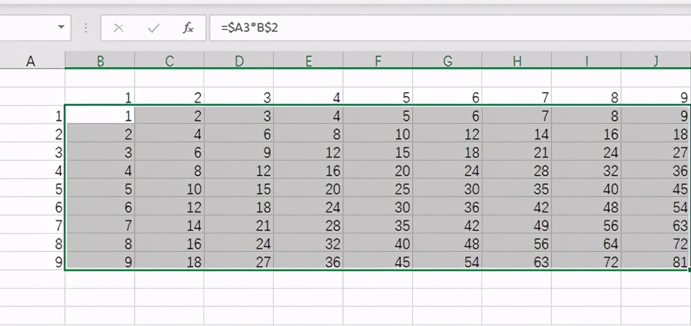Select the cell showing 18 in column C
Image resolution: width=691 pixels, height=326 pixels.
coord(169,261)
